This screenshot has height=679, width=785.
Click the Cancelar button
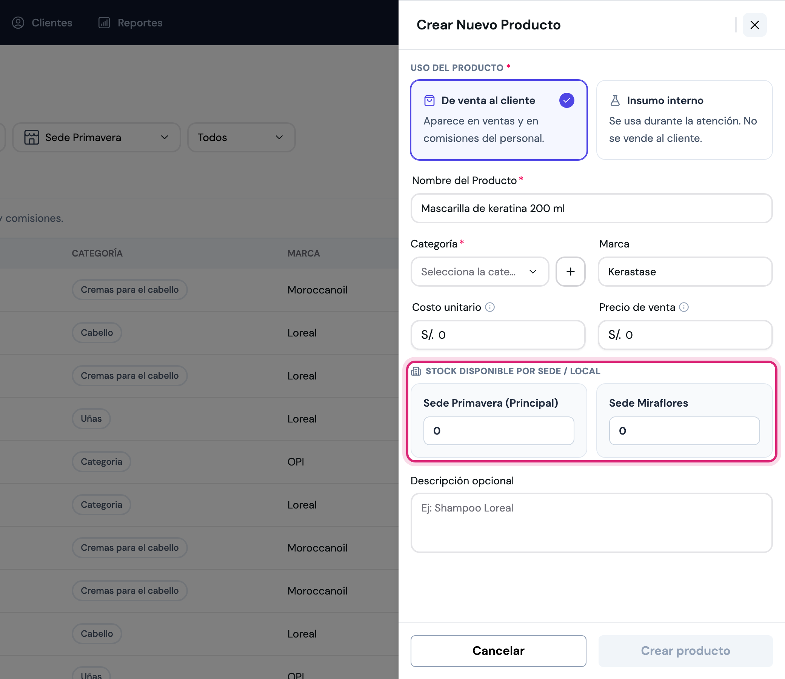pyautogui.click(x=498, y=651)
